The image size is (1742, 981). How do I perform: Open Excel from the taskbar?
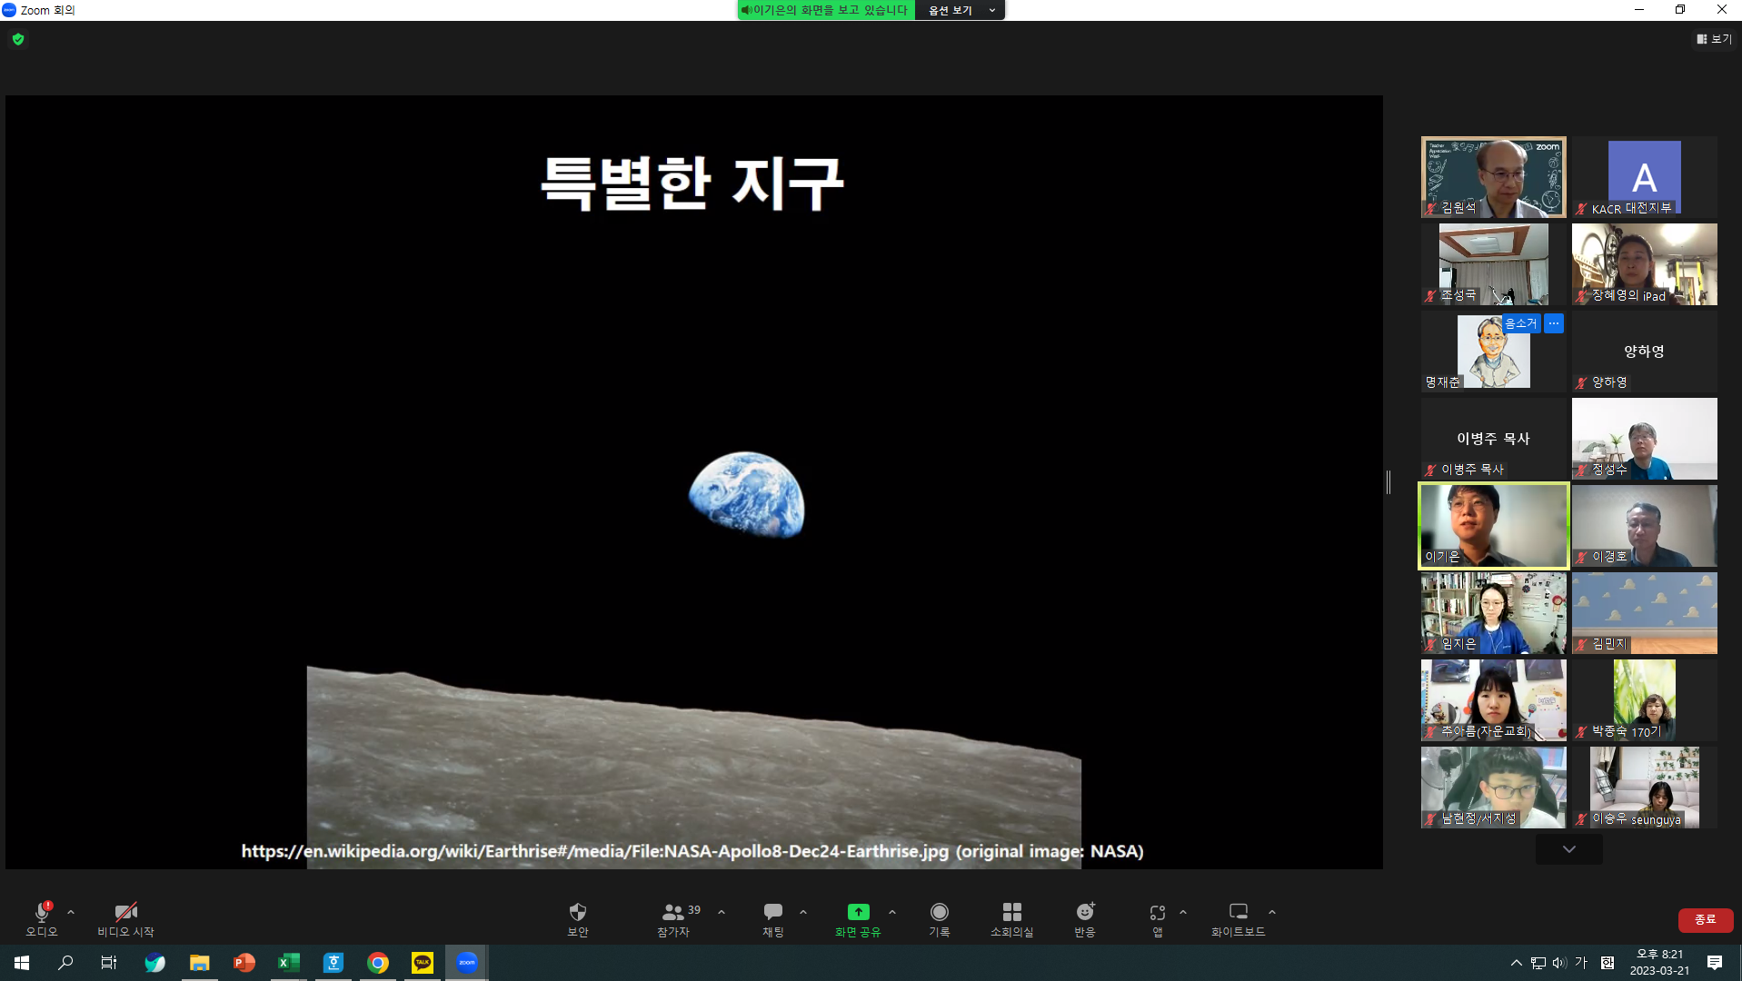[288, 963]
